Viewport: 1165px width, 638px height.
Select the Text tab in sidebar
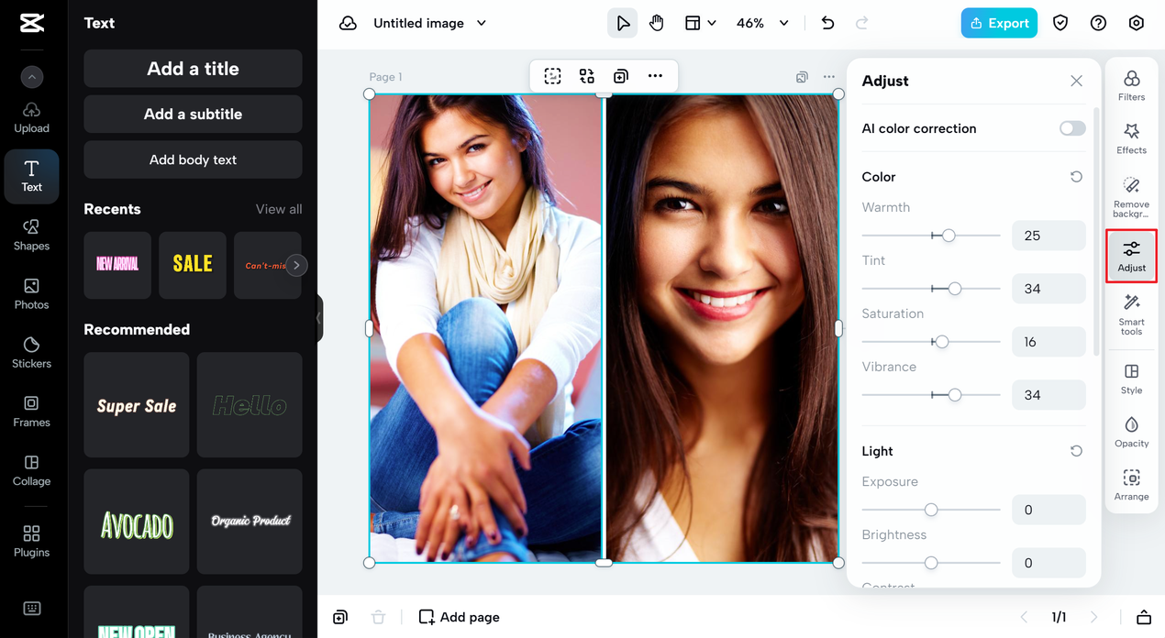[32, 176]
